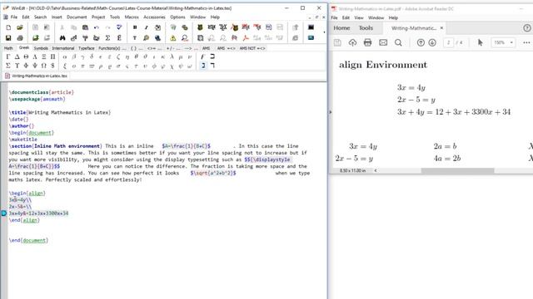
Task: Open WinEdt Insert menu
Action: [x=57, y=17]
